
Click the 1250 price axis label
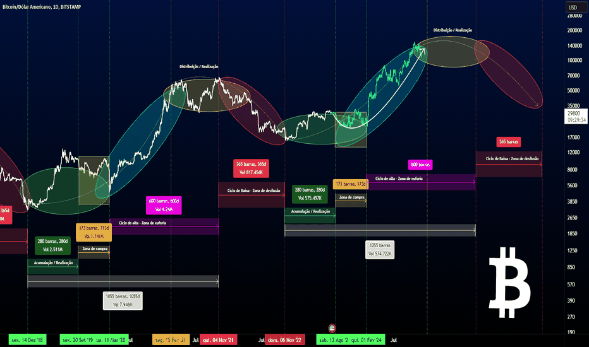pos(572,250)
